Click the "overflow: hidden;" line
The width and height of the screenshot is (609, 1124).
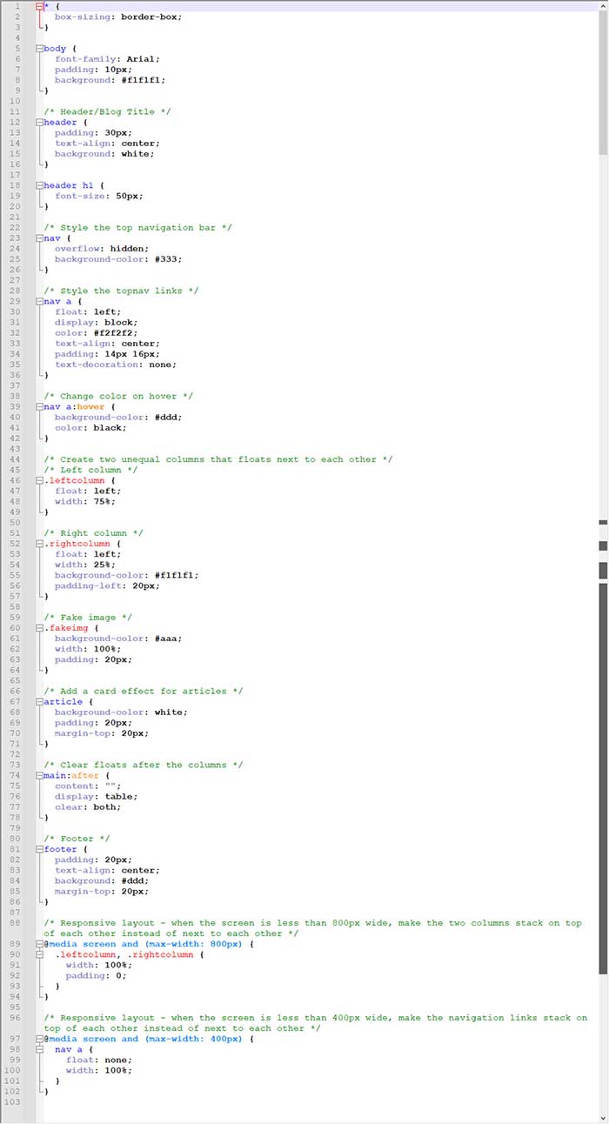tap(102, 249)
